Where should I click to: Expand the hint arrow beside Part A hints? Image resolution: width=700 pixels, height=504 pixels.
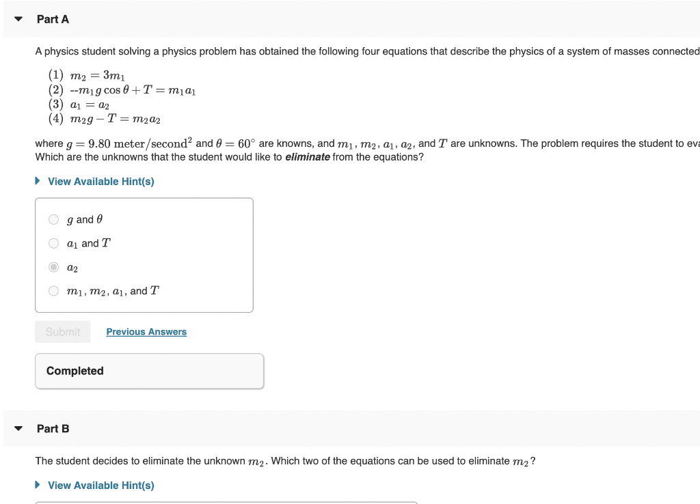click(x=37, y=181)
